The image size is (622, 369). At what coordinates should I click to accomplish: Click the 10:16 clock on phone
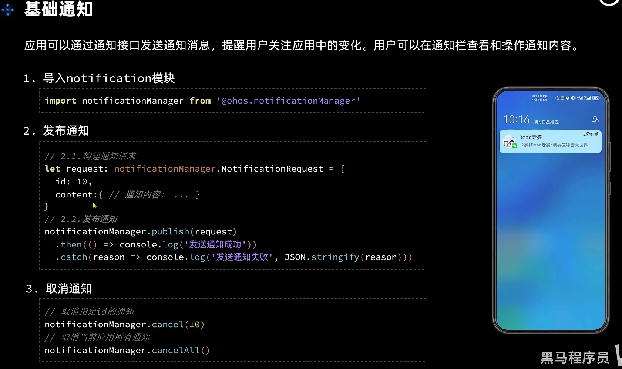coord(516,119)
